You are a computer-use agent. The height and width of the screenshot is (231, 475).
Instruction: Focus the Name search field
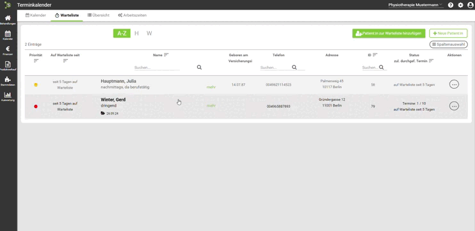click(157, 68)
